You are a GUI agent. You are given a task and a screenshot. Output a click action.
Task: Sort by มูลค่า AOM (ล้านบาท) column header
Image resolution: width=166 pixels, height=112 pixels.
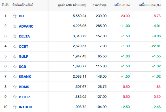coord(72,5)
